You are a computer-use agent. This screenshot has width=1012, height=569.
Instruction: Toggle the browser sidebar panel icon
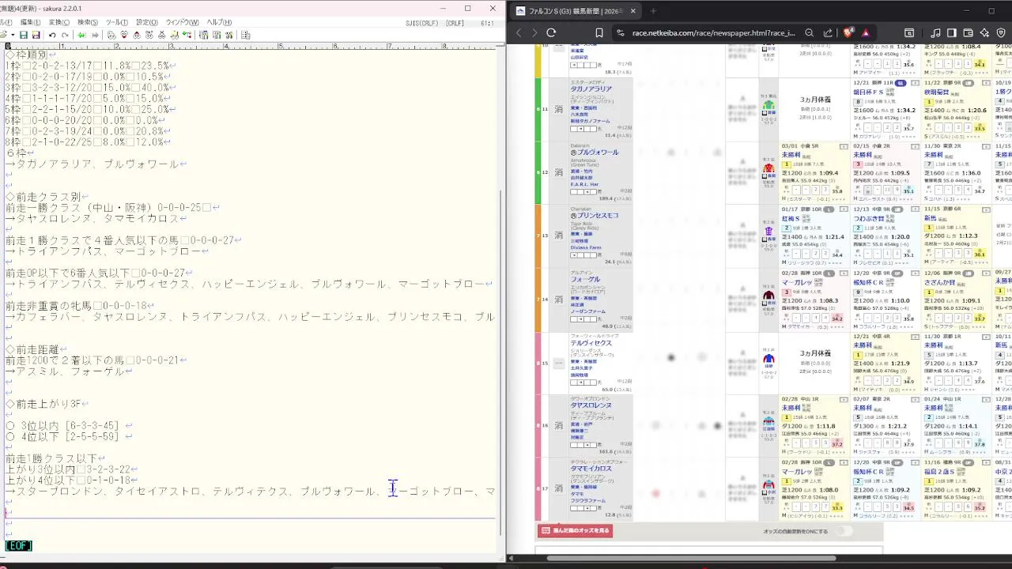coord(951,32)
